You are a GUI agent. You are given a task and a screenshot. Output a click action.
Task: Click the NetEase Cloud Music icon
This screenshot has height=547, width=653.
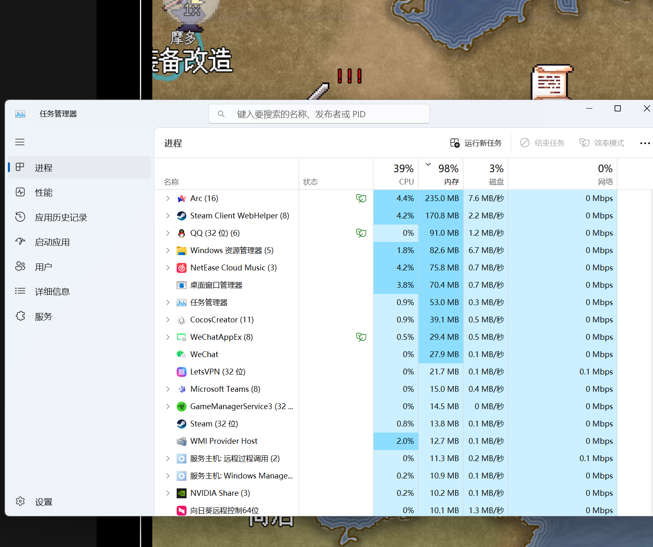182,268
